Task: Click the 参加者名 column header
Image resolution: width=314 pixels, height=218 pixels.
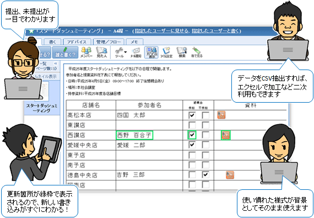Action: [149, 105]
